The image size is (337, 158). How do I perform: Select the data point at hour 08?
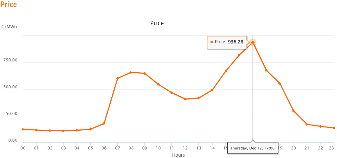pyautogui.click(x=131, y=72)
